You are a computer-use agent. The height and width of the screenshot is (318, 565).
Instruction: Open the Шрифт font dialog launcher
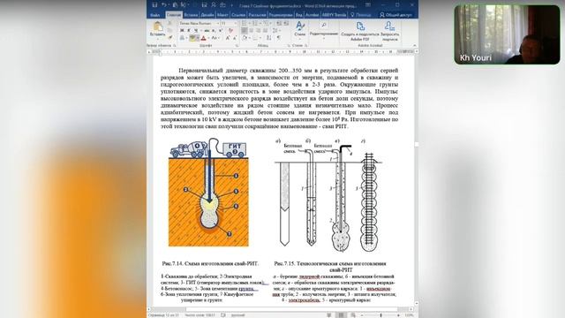pos(237,45)
